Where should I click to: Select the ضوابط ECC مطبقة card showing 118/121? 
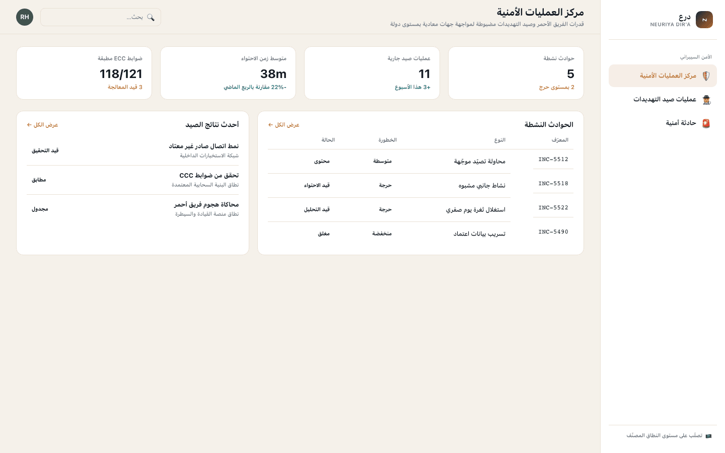(x=84, y=73)
